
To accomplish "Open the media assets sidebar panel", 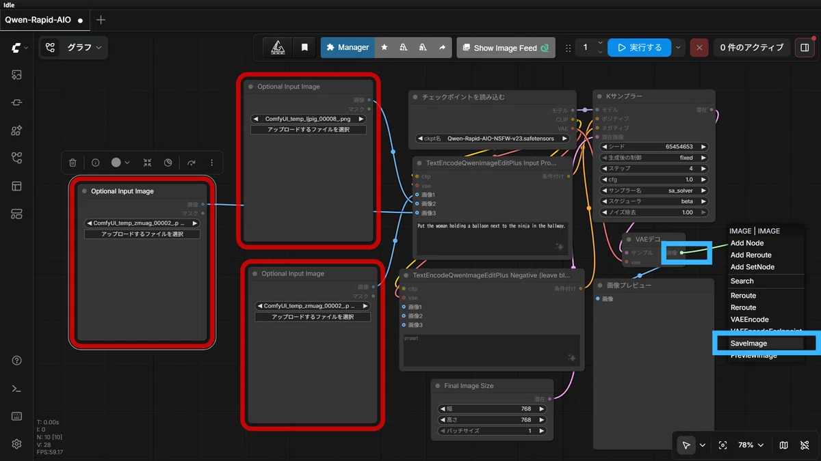I will click(x=17, y=75).
